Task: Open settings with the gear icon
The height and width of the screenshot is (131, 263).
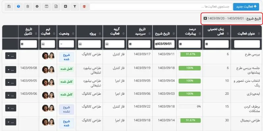Action: [37, 7]
